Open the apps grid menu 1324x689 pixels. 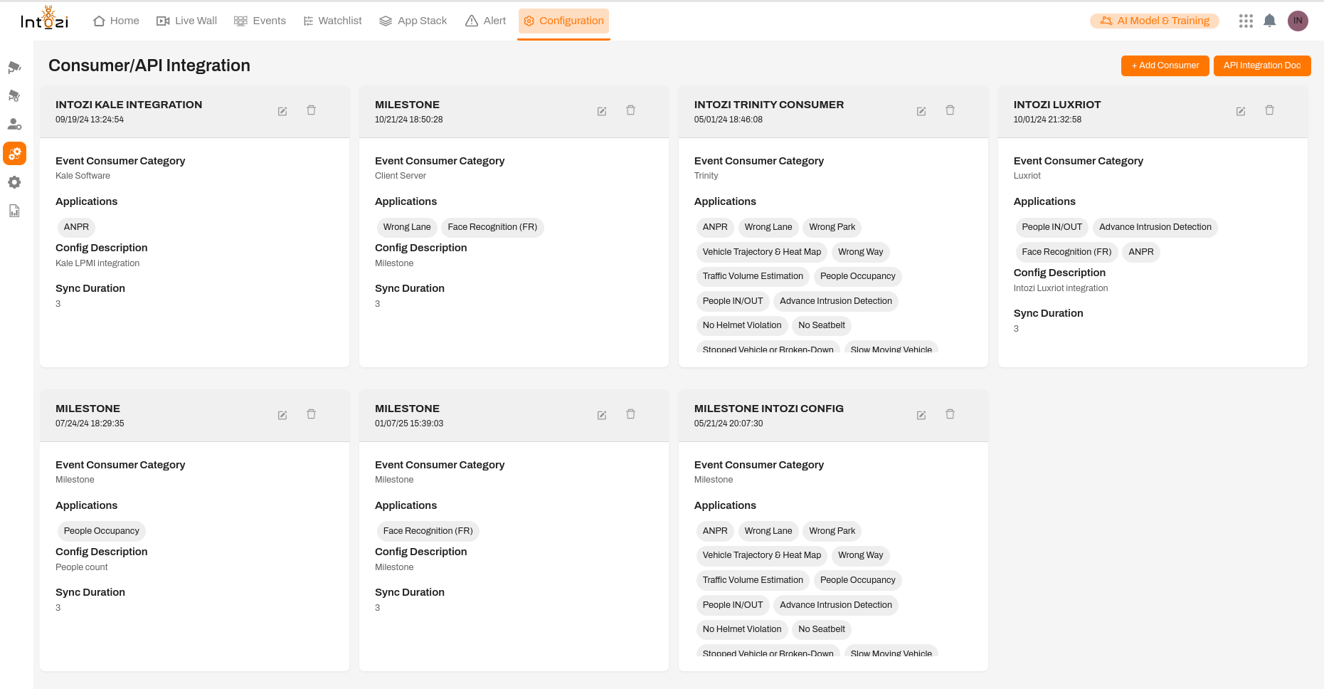1246,21
